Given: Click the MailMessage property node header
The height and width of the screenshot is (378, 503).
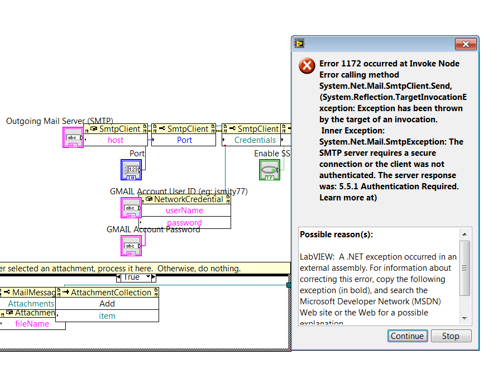Looking at the screenshot, I should (29, 292).
